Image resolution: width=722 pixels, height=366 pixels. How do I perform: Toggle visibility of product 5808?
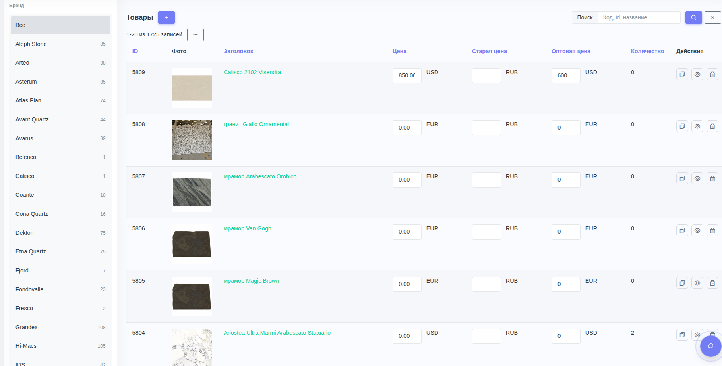click(x=697, y=126)
